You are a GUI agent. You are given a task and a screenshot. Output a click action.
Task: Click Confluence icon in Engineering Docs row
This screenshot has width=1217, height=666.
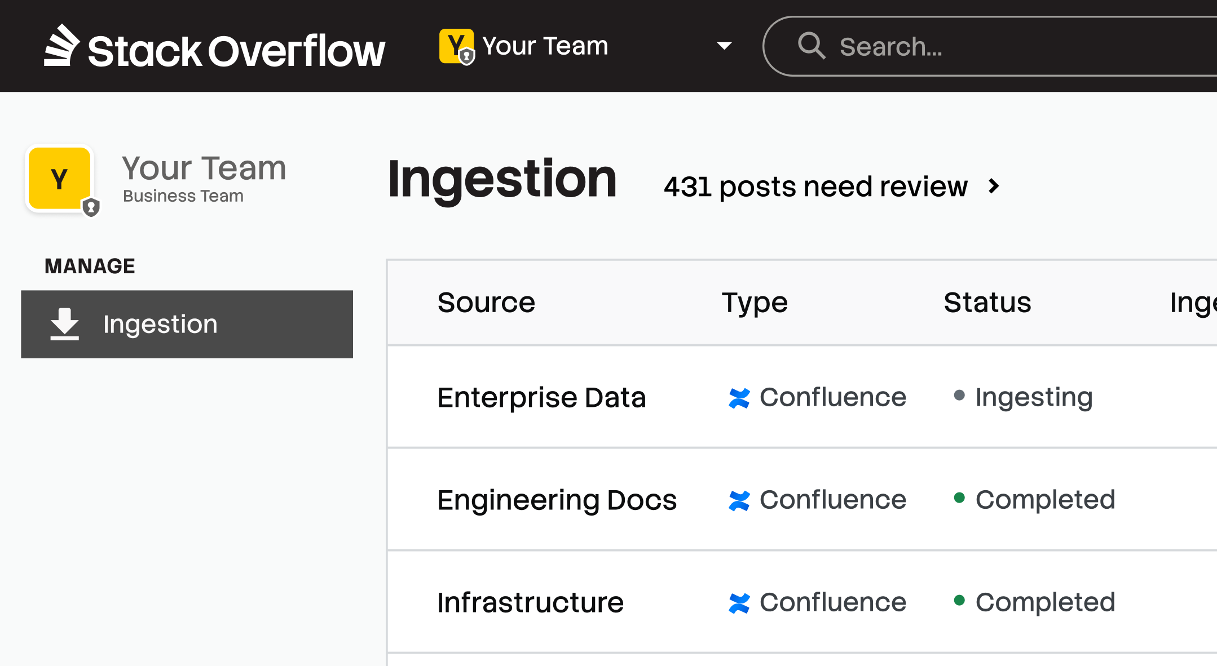[739, 500]
